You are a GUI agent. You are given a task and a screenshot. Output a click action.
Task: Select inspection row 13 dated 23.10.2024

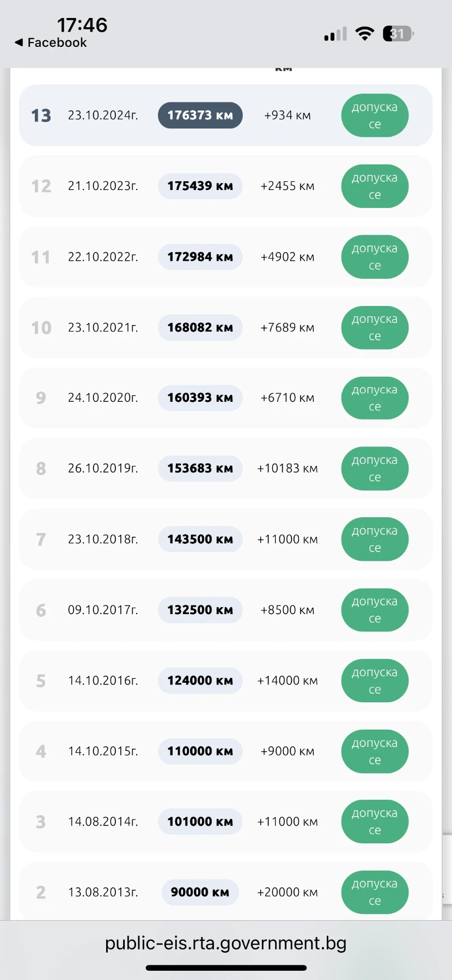pyautogui.click(x=226, y=115)
